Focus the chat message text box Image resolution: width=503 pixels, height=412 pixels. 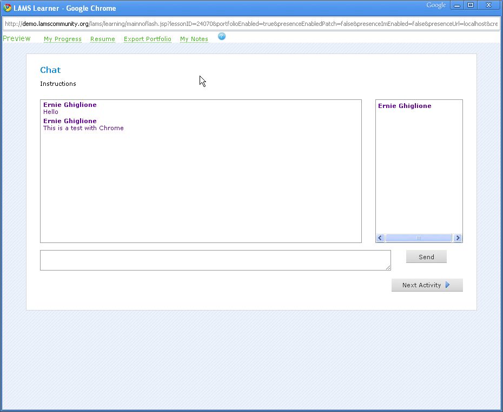coord(215,260)
